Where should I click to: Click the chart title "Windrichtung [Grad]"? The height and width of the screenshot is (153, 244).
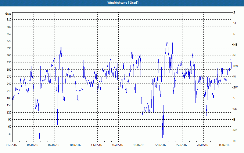[123, 3]
